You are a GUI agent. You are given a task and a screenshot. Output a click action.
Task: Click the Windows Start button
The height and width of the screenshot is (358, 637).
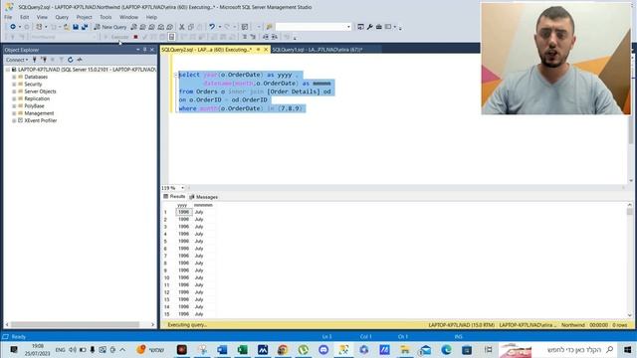627,349
